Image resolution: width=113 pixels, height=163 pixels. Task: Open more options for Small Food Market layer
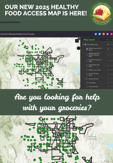(112, 55)
